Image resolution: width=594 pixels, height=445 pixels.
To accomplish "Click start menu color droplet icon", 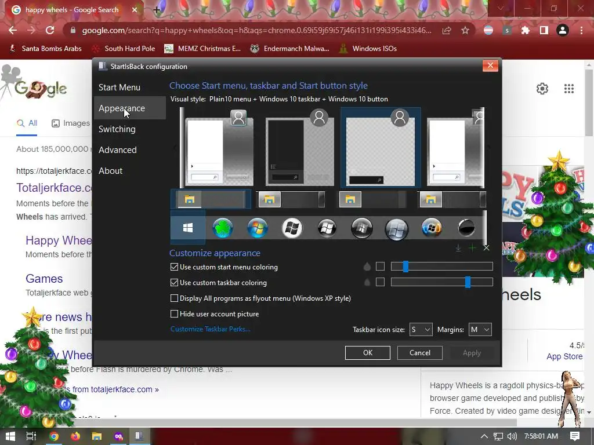I will click(x=367, y=267).
